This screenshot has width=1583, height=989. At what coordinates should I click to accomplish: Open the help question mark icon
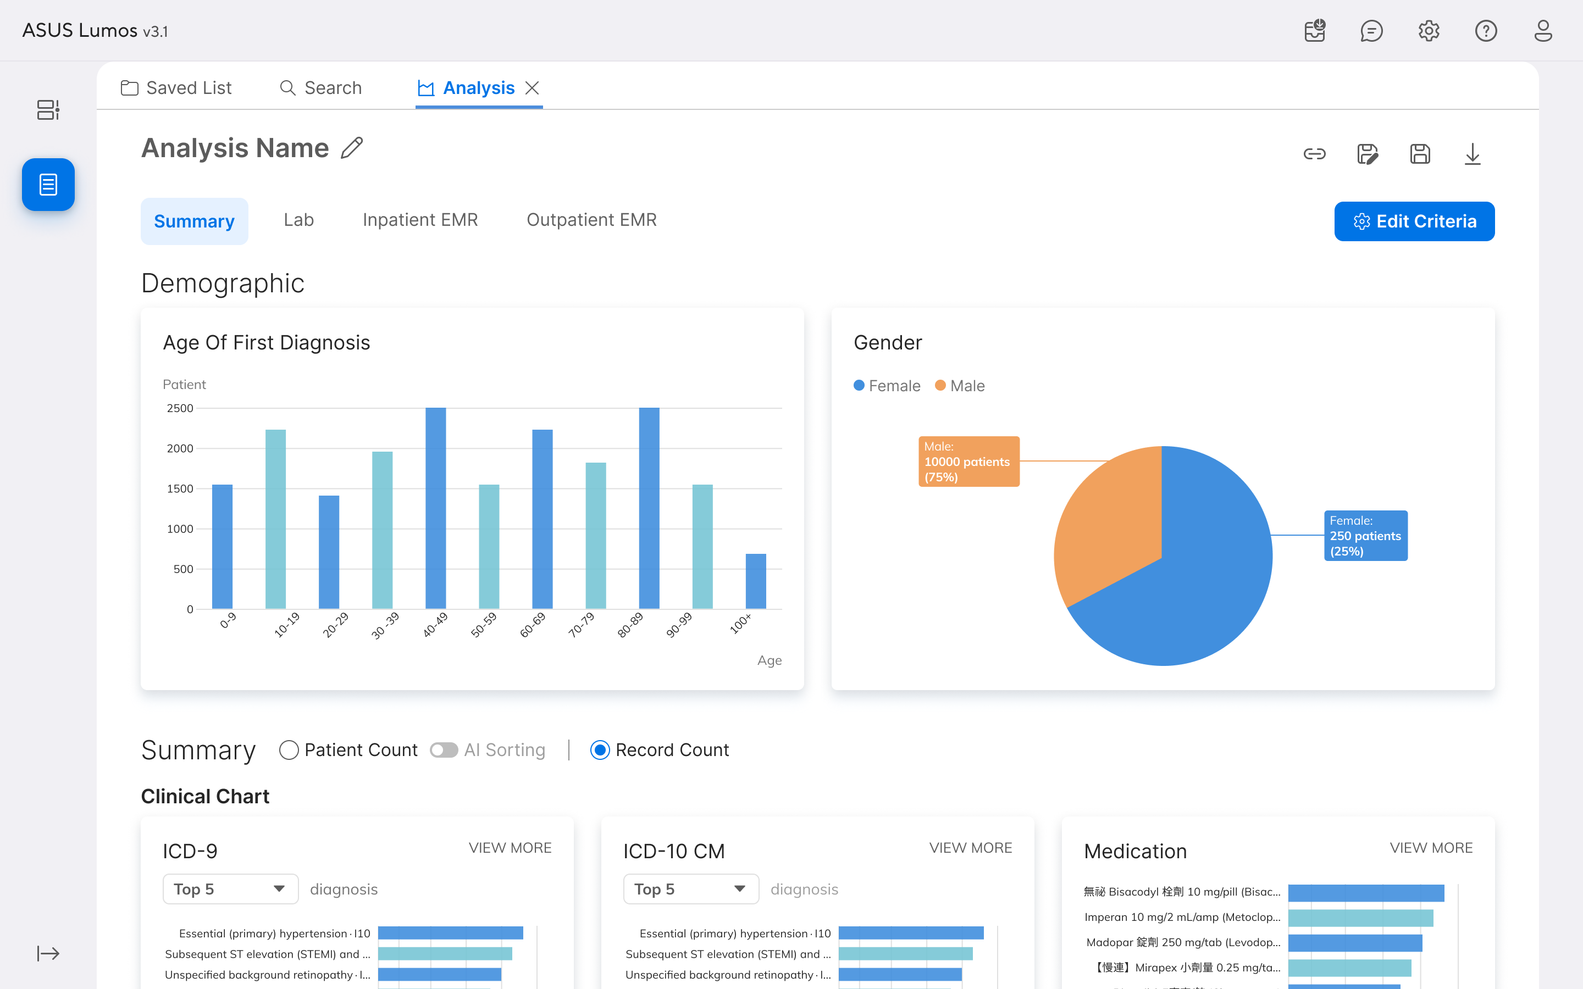(x=1486, y=31)
